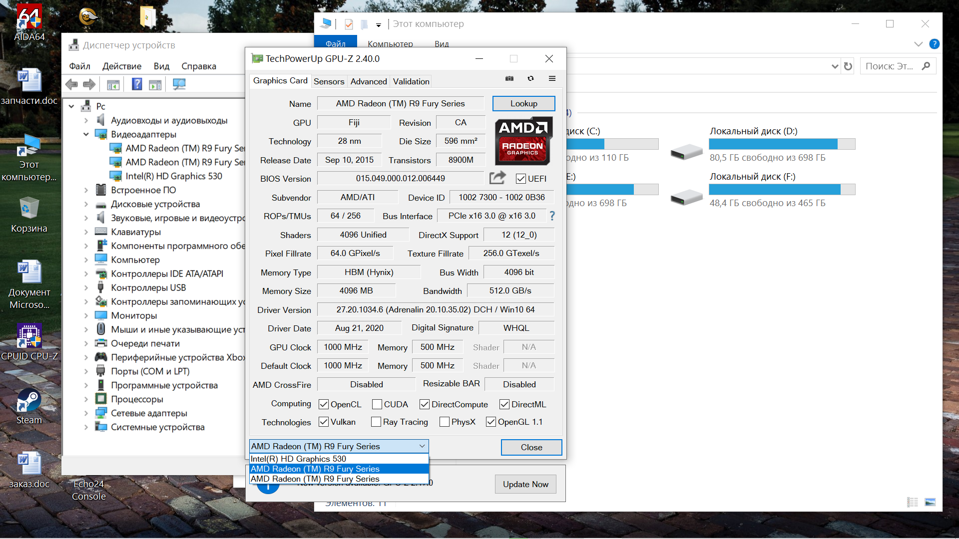Click the Device Manager back arrow
Screen dimensions: 959x539
click(72, 84)
